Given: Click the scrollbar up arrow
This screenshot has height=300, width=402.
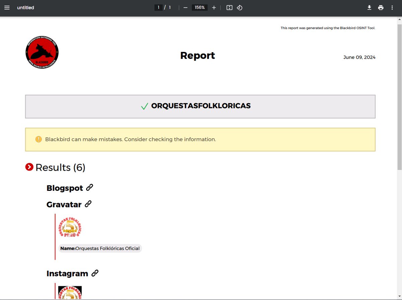Looking at the screenshot, I should click(x=399, y=19).
